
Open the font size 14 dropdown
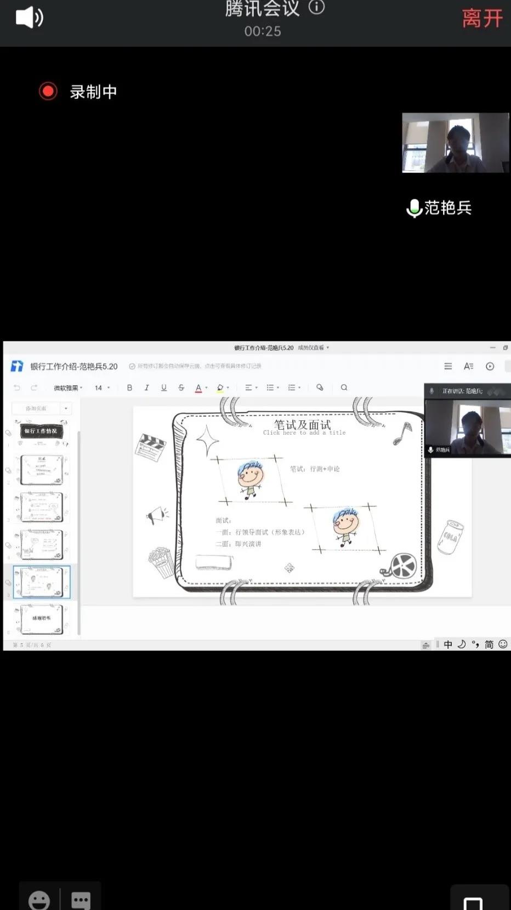[x=102, y=387]
